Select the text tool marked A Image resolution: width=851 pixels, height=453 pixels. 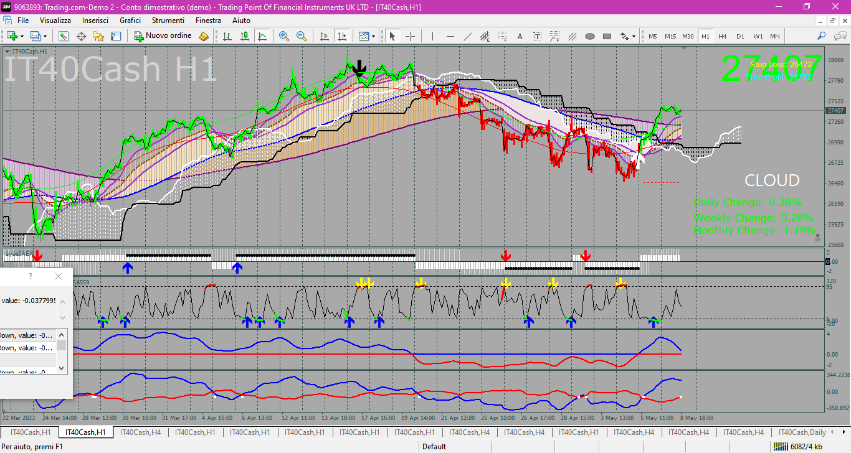click(520, 36)
